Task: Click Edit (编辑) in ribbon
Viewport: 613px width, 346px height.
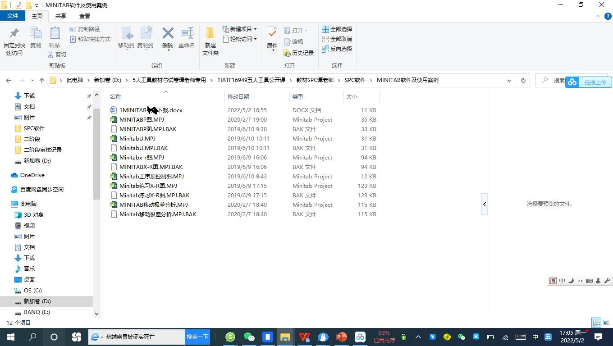Action: point(293,41)
